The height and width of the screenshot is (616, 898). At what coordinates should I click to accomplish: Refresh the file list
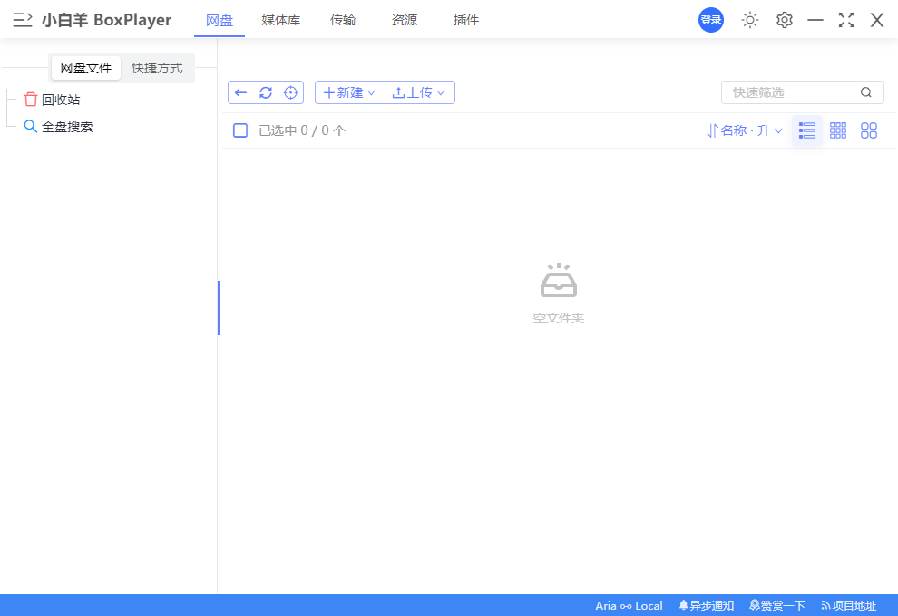tap(265, 91)
